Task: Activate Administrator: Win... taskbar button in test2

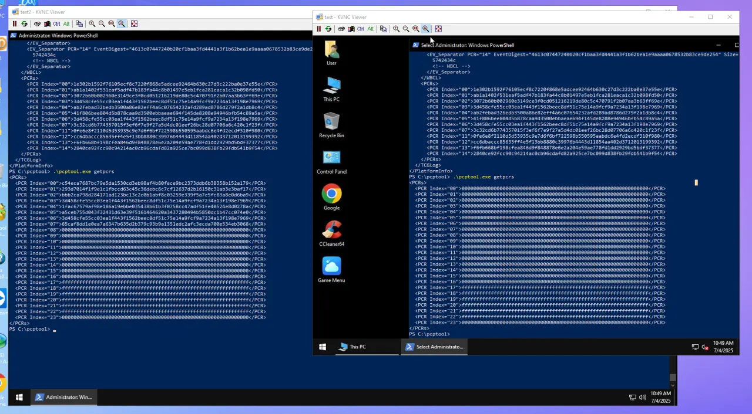Action: point(65,397)
